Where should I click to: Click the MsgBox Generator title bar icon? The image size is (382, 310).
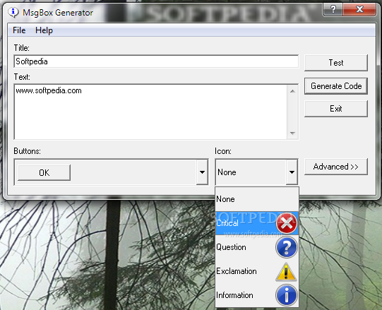13,12
